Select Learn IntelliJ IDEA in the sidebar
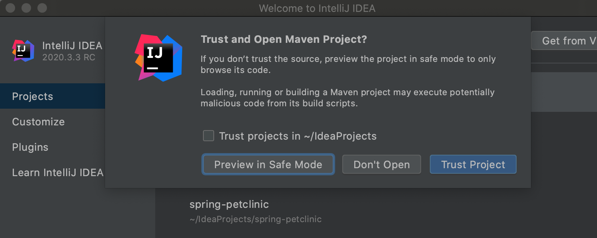This screenshot has height=238, width=597. (58, 173)
